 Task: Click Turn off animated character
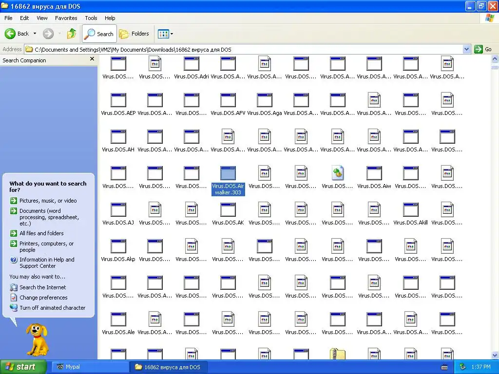tap(48, 308)
